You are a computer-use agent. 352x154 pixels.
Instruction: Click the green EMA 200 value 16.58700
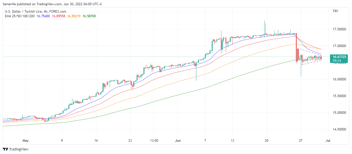(x=89, y=16)
